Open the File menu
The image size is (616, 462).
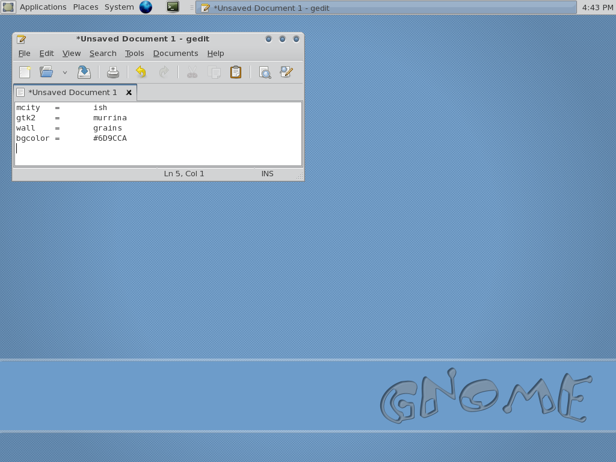pos(24,54)
